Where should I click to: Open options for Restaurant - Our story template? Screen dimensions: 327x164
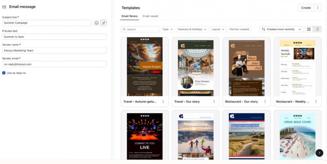click(265, 102)
